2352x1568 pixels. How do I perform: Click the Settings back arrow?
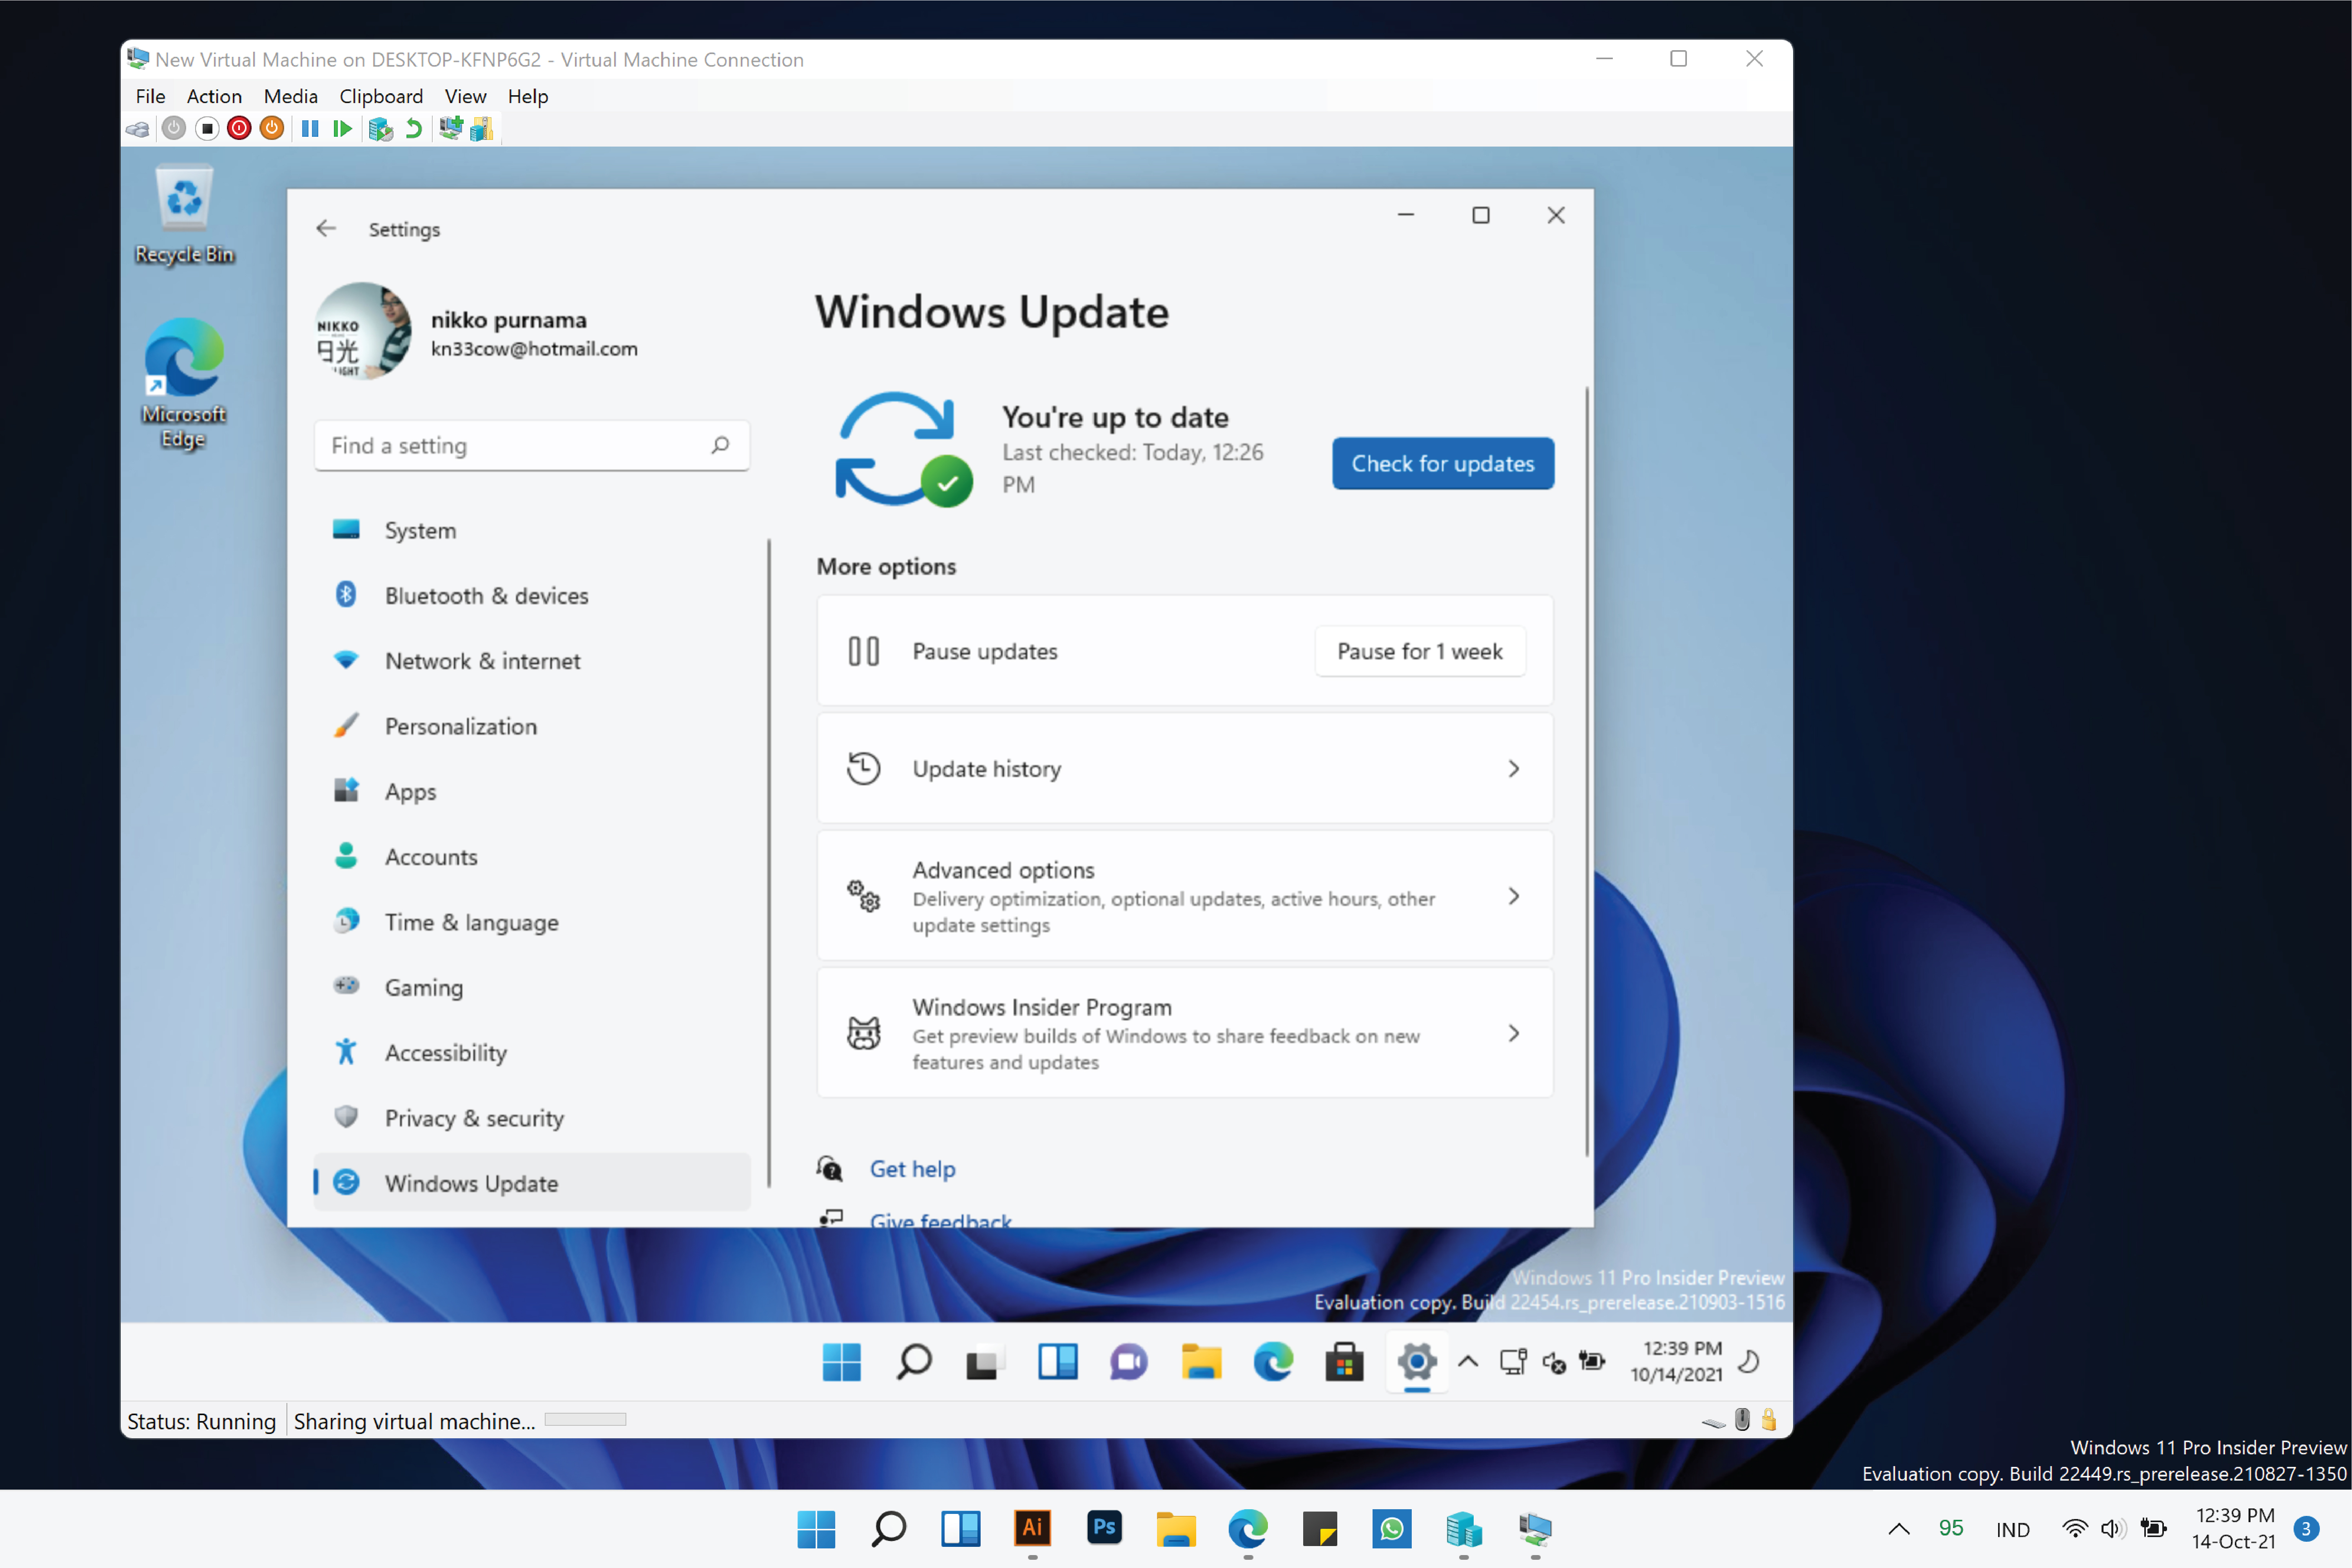pos(326,229)
